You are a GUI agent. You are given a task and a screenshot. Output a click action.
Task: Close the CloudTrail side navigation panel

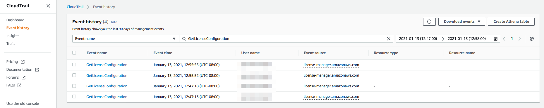(x=48, y=6)
